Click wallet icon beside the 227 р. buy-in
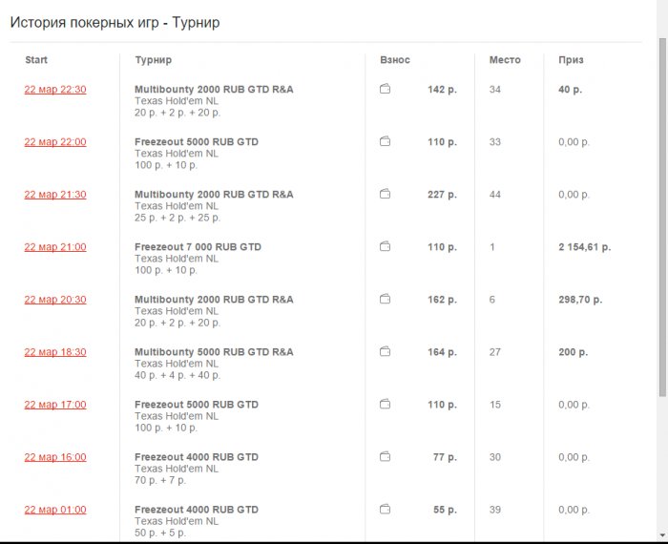Image resolution: width=668 pixels, height=544 pixels. pos(386,195)
